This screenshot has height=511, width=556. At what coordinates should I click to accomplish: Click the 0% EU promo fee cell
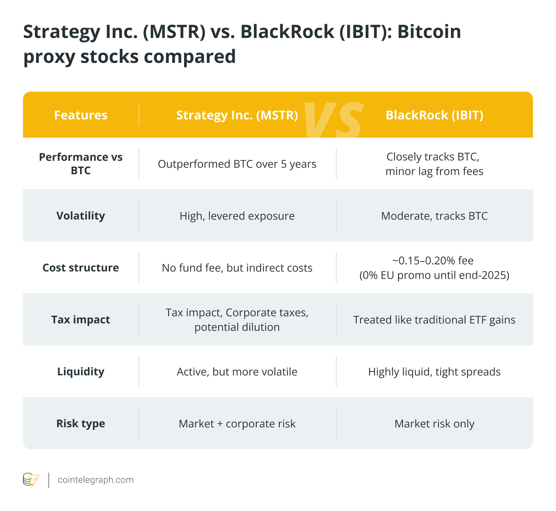434,268
